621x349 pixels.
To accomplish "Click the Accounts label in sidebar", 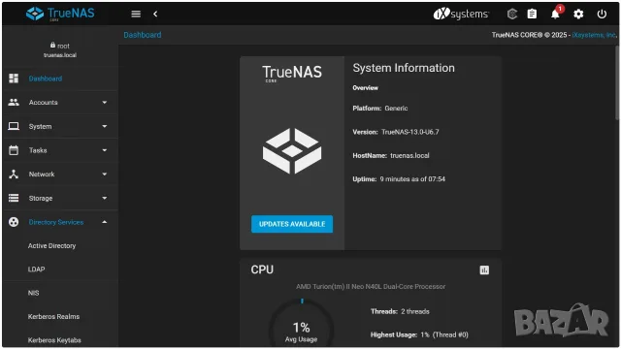I will pos(43,103).
